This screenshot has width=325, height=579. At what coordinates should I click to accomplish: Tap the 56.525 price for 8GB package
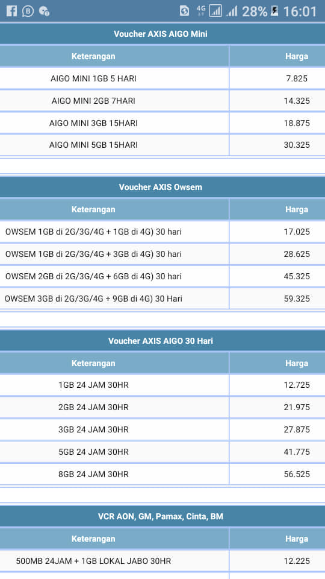pyautogui.click(x=297, y=474)
